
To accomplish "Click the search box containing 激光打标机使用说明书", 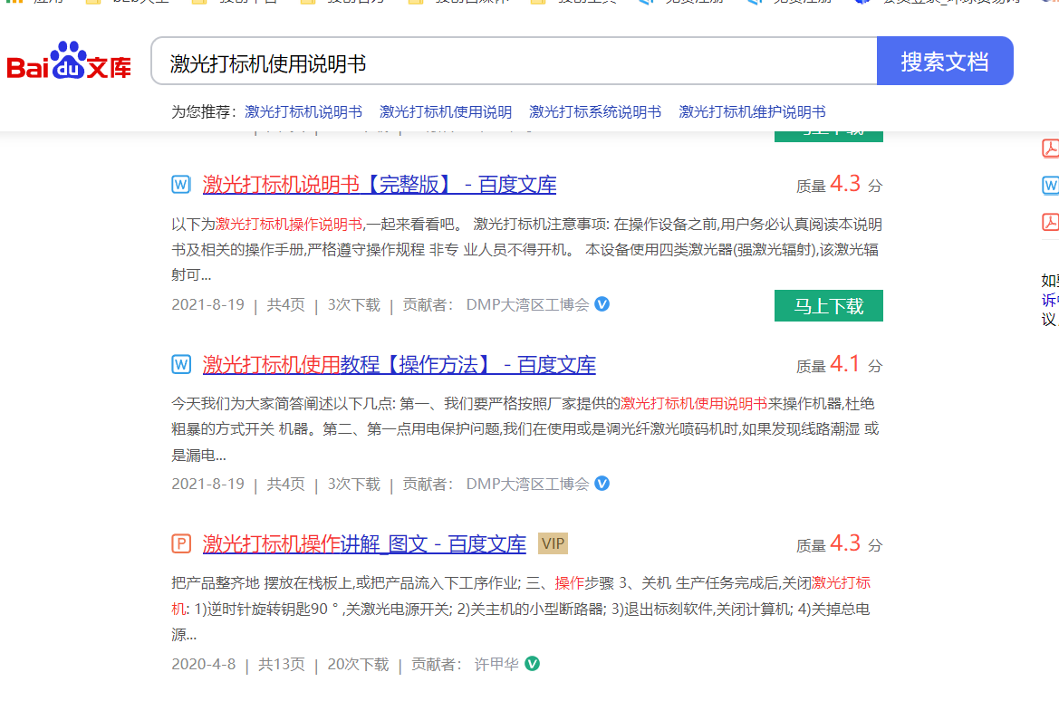I will [514, 61].
